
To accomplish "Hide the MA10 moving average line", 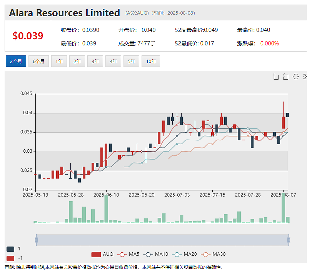I will (155, 254).
